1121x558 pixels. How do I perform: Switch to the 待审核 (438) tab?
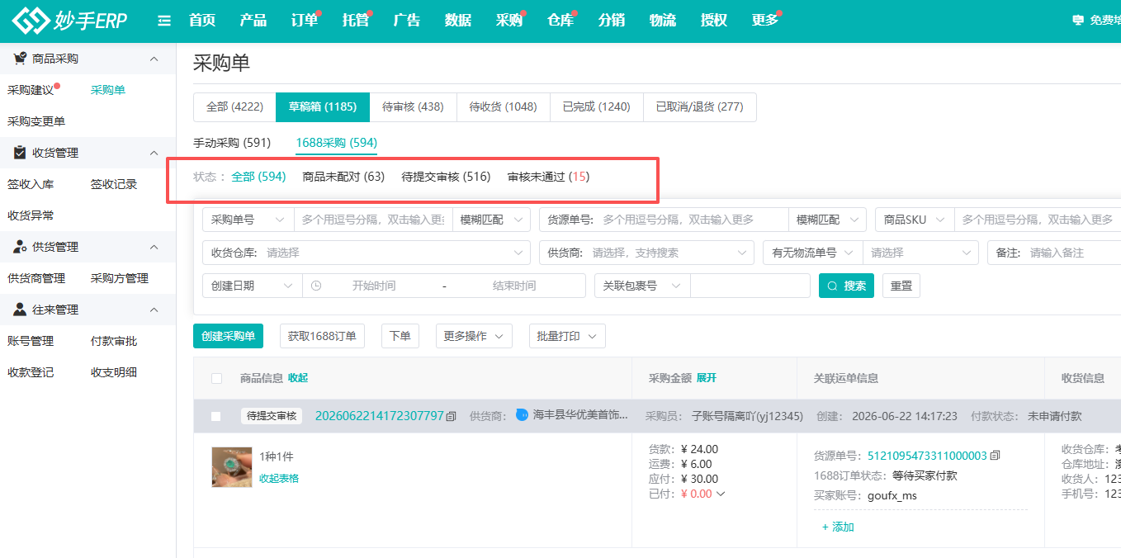[x=413, y=107]
